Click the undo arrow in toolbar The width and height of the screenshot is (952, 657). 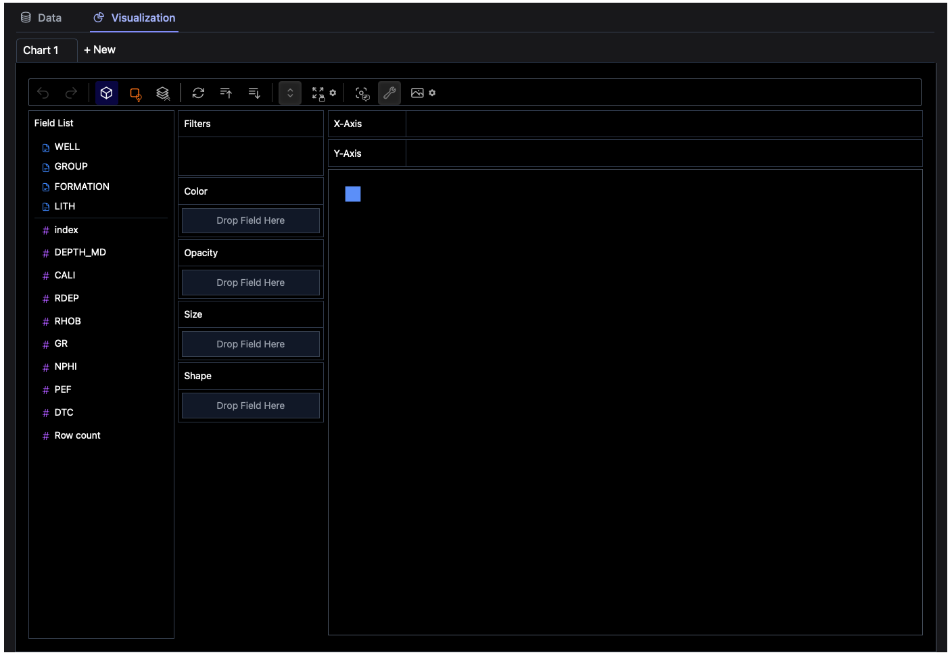click(43, 93)
